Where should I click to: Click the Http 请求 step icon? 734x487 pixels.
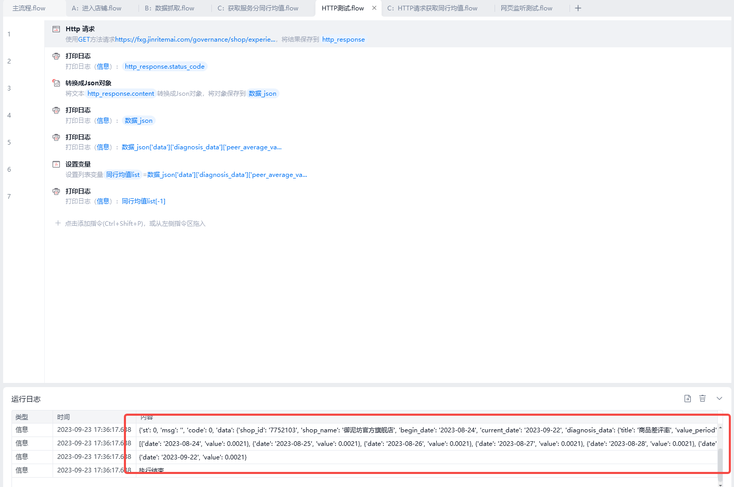coord(56,29)
